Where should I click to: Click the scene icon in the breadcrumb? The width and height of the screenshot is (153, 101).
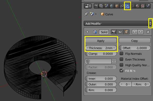92,14
